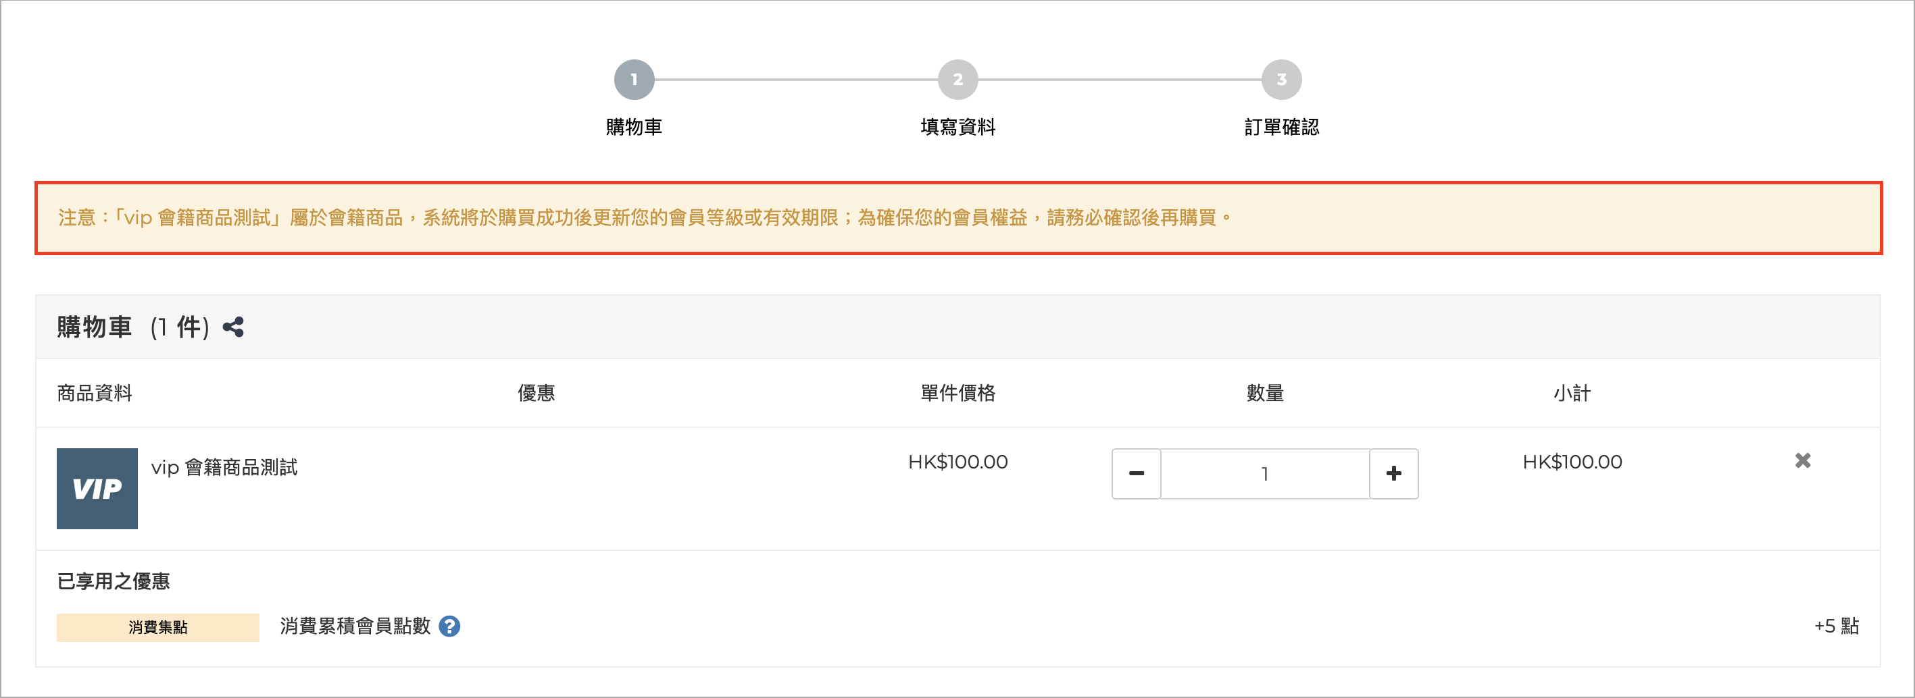Open the 消費累積會員點數 help question mark
The height and width of the screenshot is (698, 1915).
click(449, 626)
